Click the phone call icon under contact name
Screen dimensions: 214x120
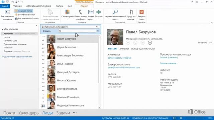[x=135, y=43]
